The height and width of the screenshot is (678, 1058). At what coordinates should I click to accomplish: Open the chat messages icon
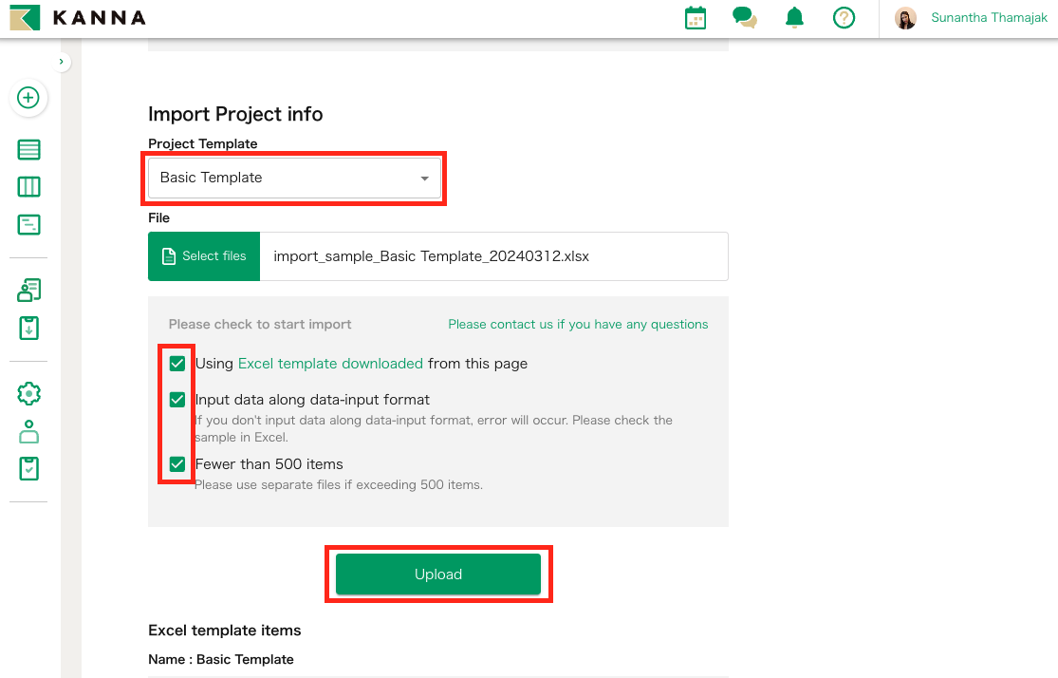(745, 18)
